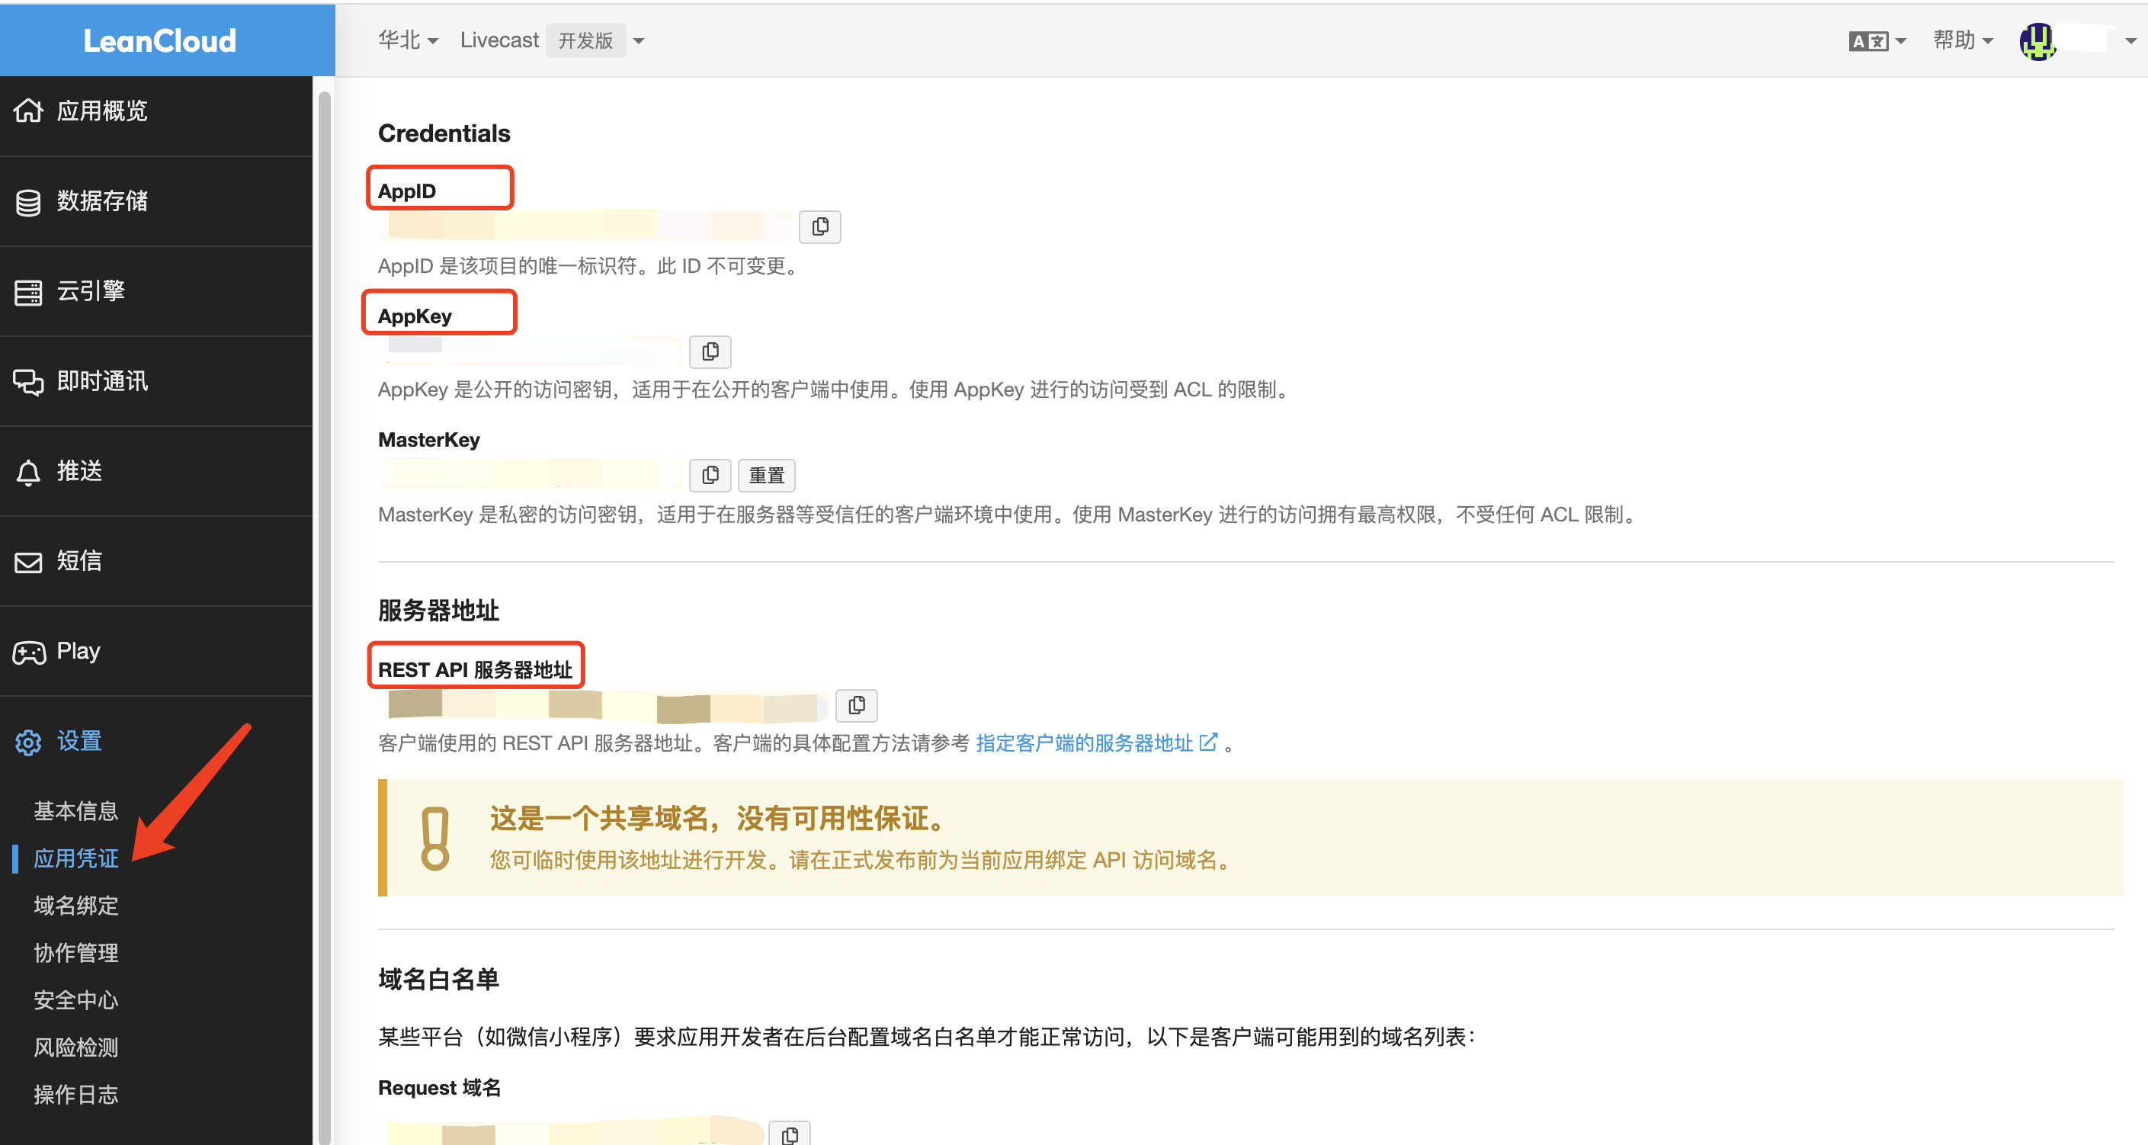
Task: Open the push notification bell icon
Action: point(28,472)
